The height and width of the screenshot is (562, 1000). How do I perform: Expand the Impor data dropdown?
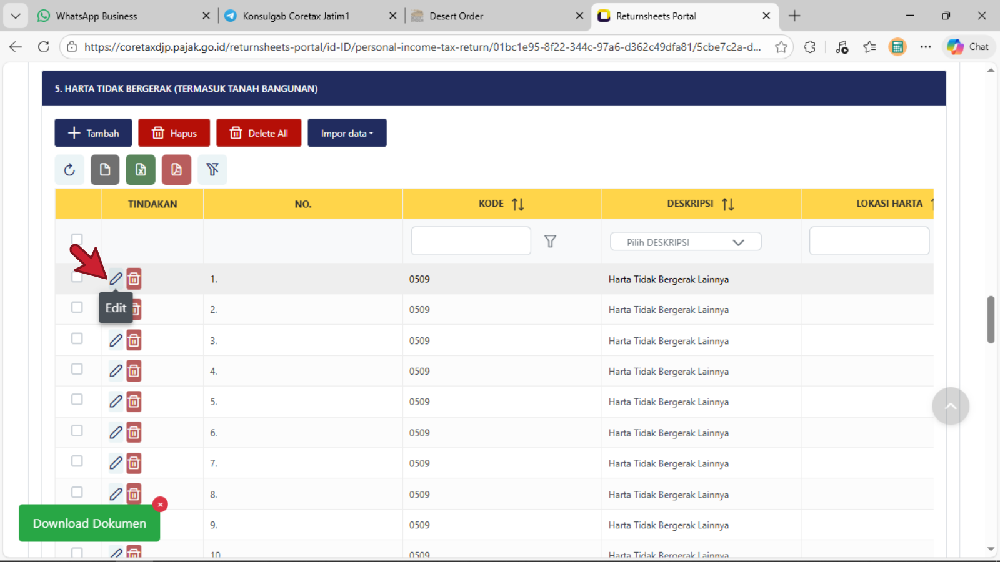click(x=347, y=133)
